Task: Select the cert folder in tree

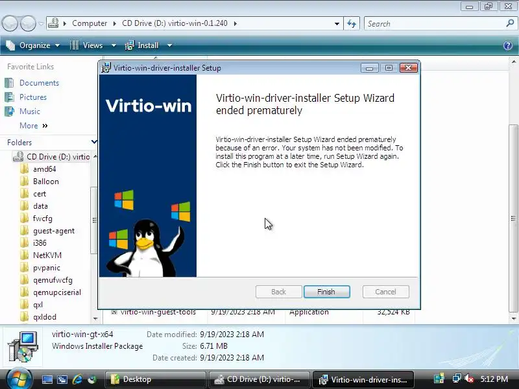Action: pos(40,194)
